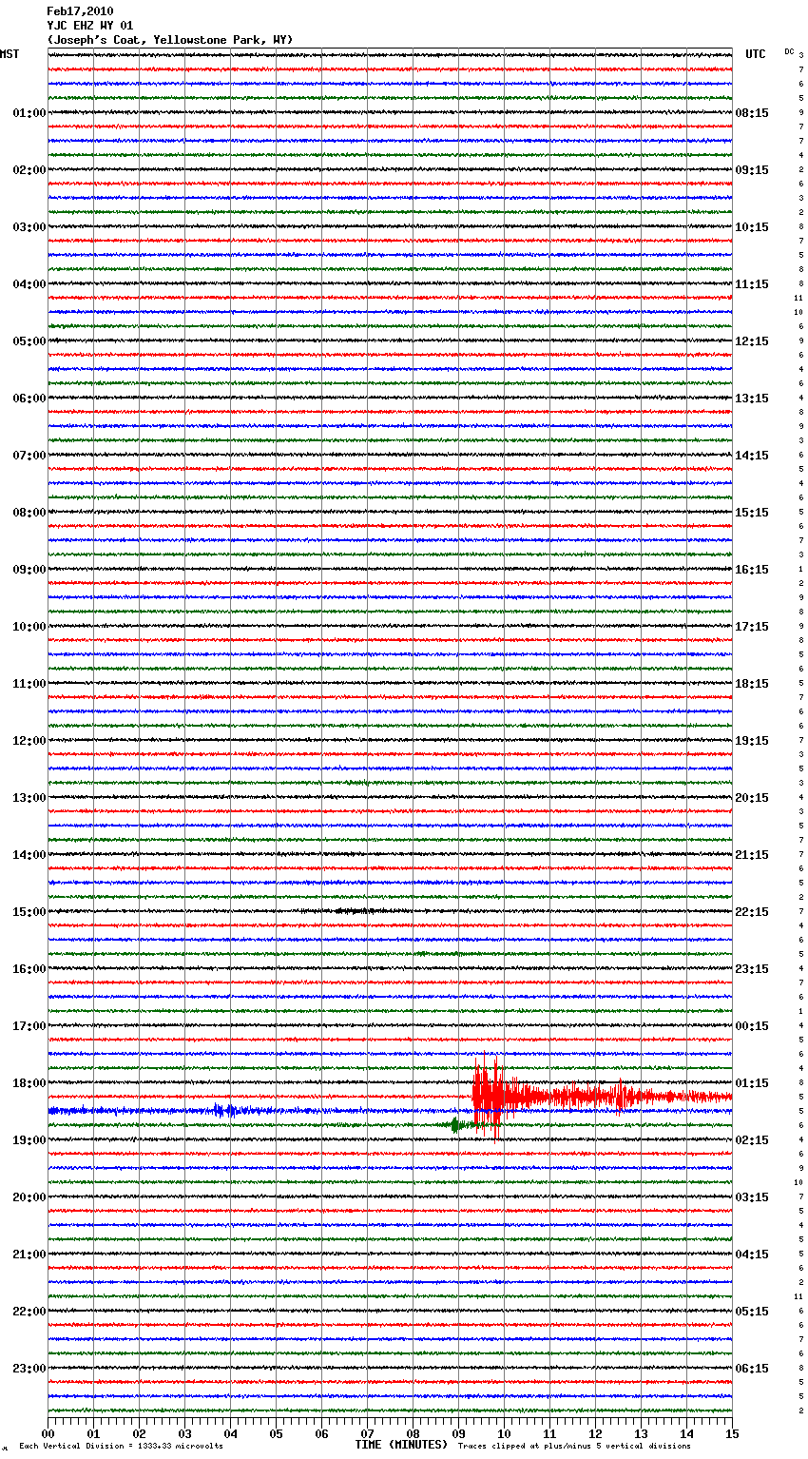This screenshot has width=808, height=1459.
Task: Click the 12:00 MST time label
Action: point(29,741)
